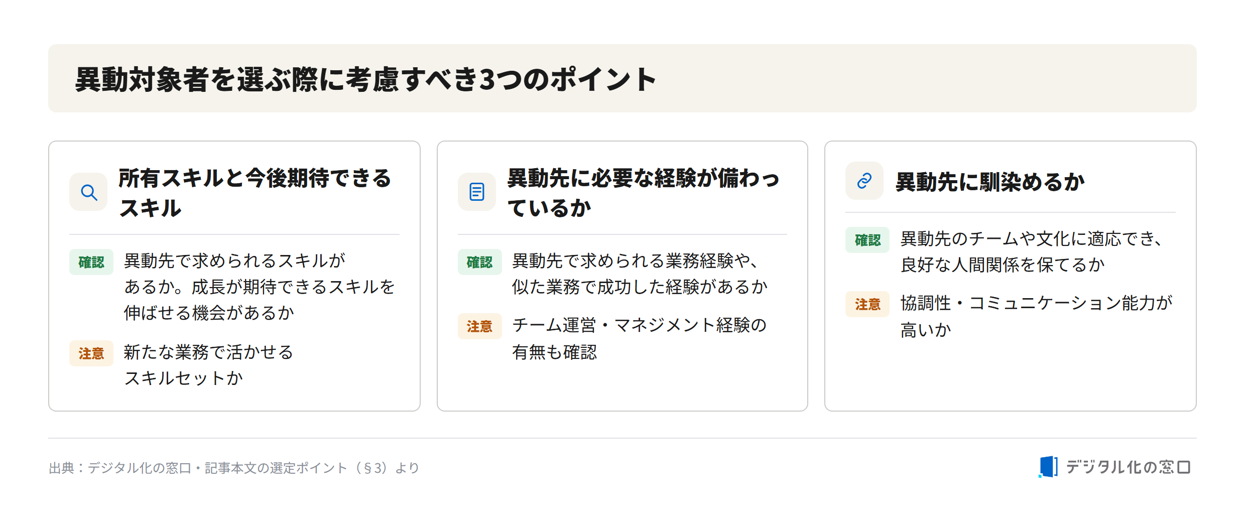Click the magnifying glass search icon
The image size is (1245, 526).
(89, 192)
